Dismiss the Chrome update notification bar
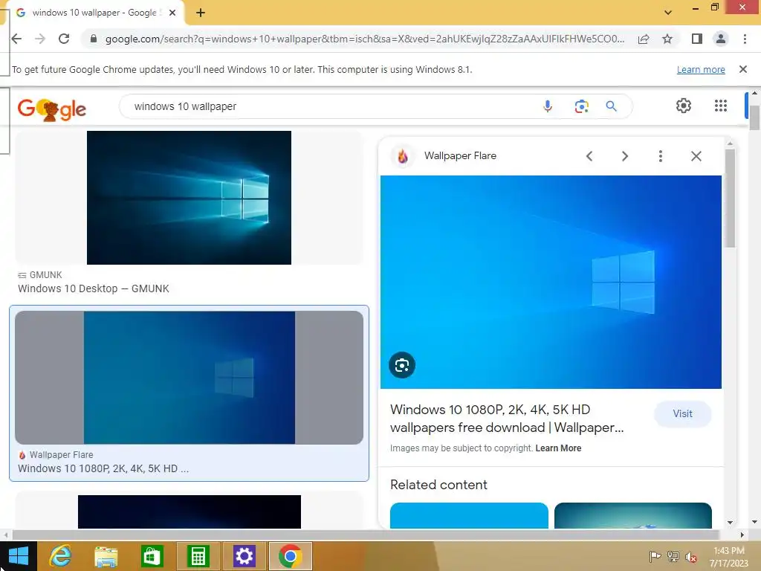 [742, 69]
